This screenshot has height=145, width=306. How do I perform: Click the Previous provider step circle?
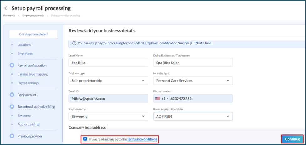pos(12,136)
